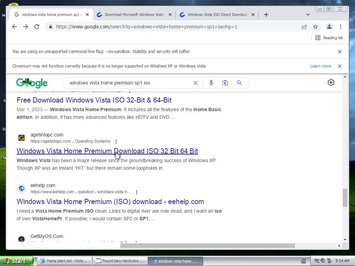Open more options for eehelp.com result

(137, 192)
